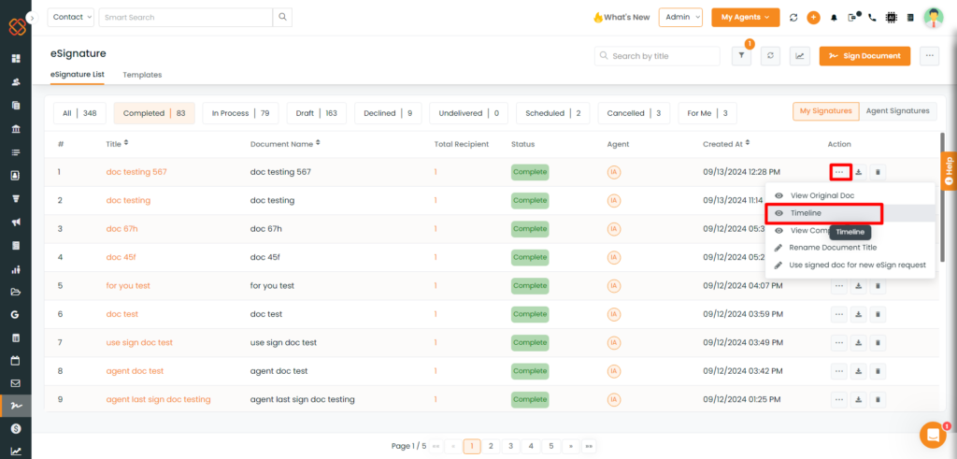Click the table's vertical scrollbar
Image resolution: width=957 pixels, height=459 pixels.
(x=942, y=196)
